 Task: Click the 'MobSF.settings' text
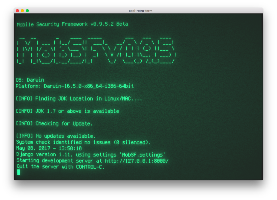[142, 155]
